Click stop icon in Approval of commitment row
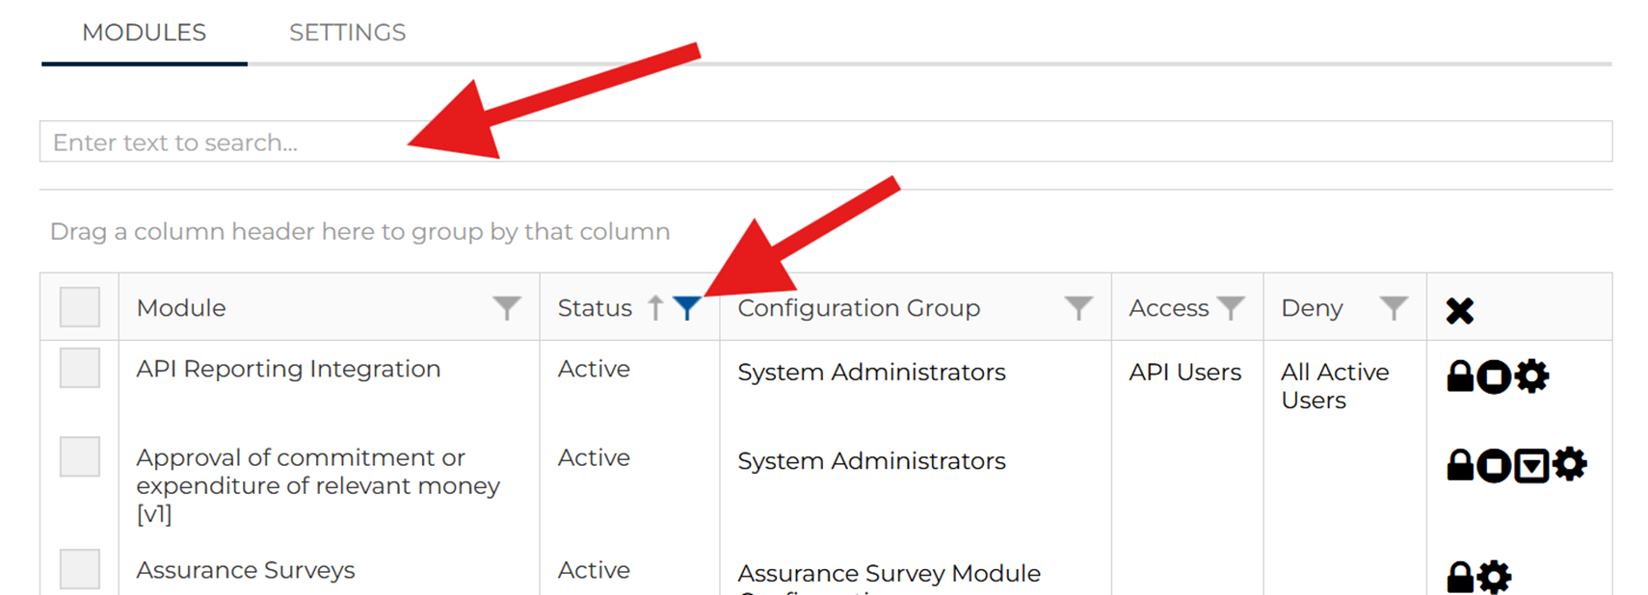Screen dimensions: 1648x595 pyautogui.click(x=1494, y=466)
